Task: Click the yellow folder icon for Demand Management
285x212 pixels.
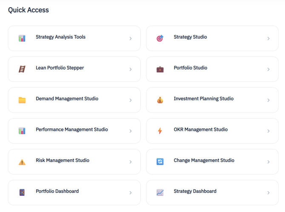Action: (22, 100)
